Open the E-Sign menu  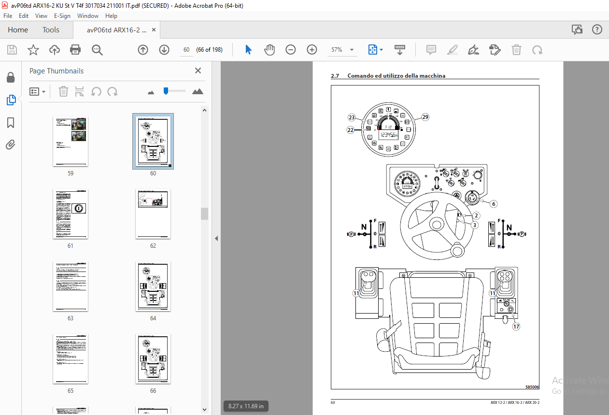click(62, 16)
